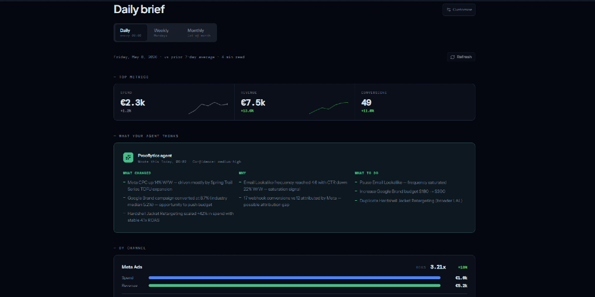Click the WHAT CHANGED column heading
The width and height of the screenshot is (595, 297).
[137, 173]
